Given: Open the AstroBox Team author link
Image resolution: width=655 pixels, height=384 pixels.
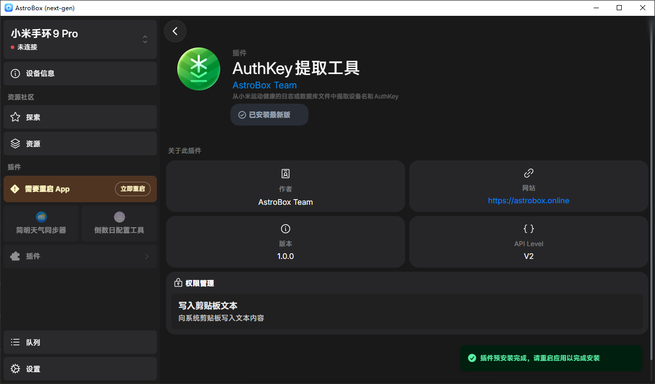Looking at the screenshot, I should point(265,85).
